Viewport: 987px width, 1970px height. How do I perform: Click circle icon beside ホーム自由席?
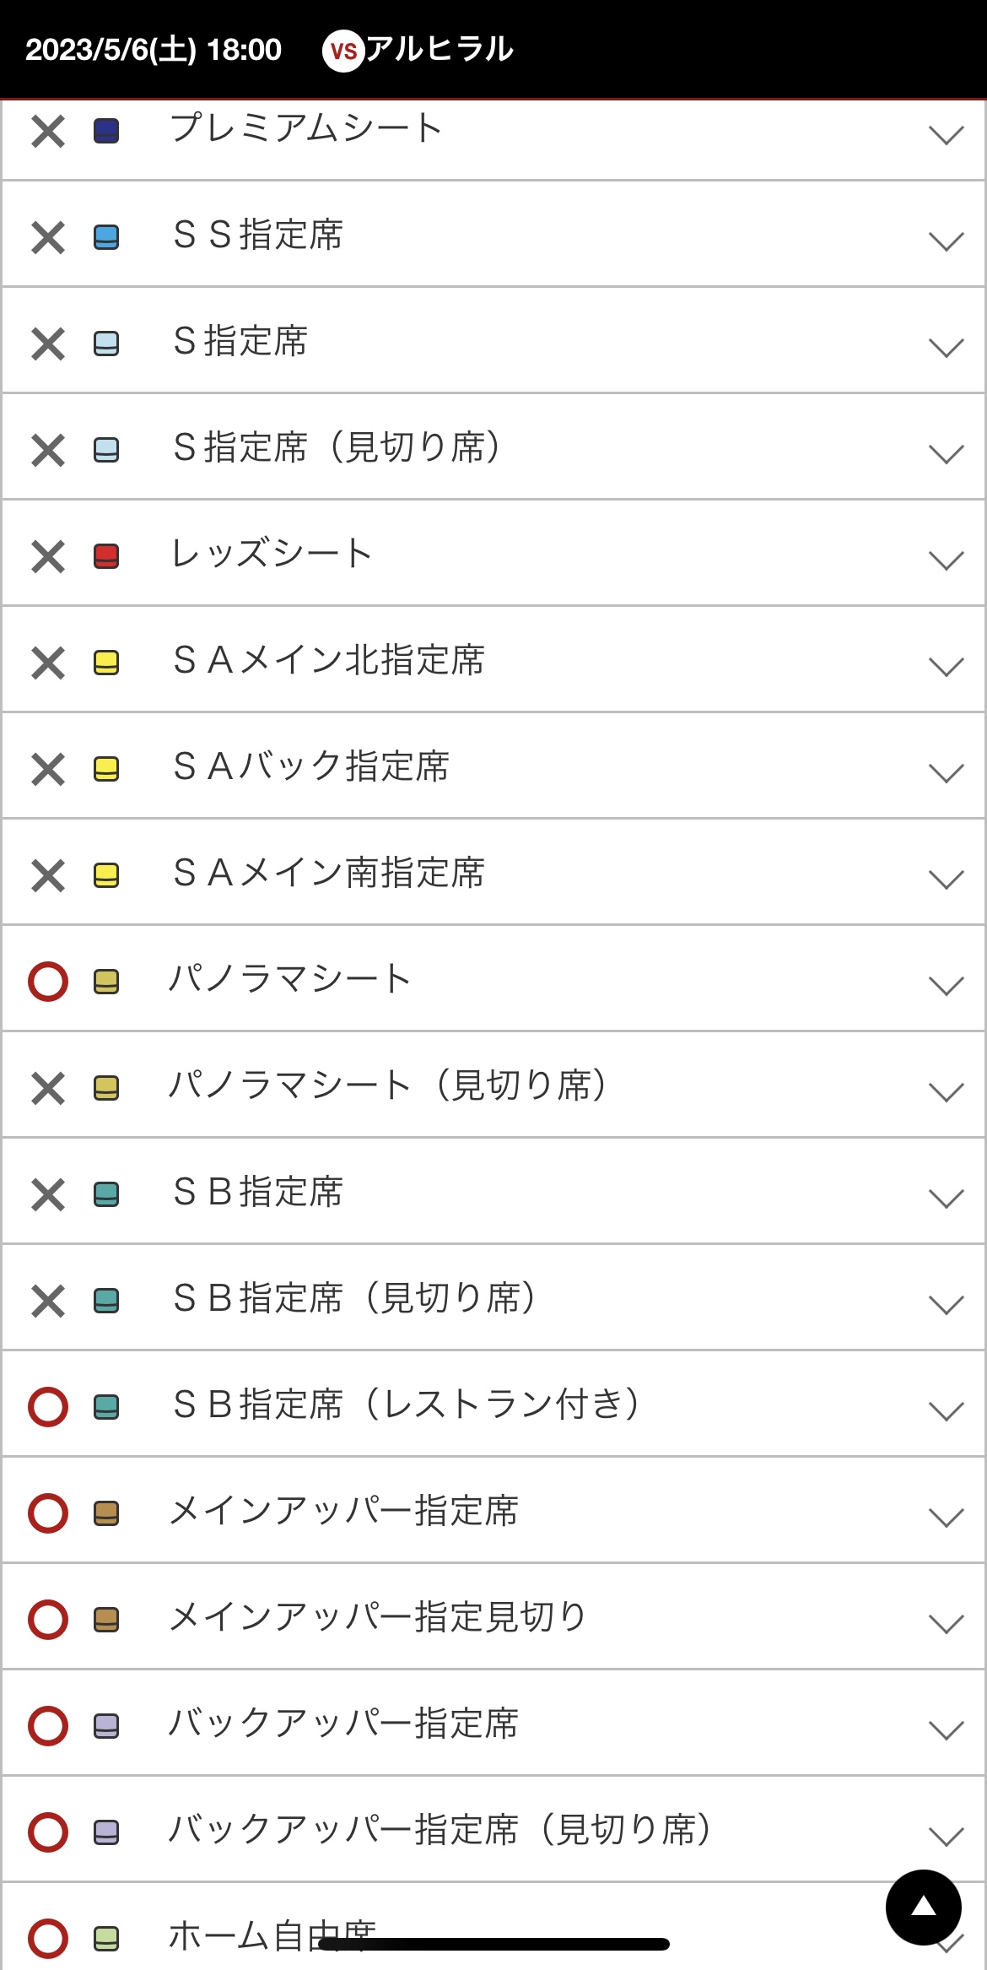[48, 1939]
